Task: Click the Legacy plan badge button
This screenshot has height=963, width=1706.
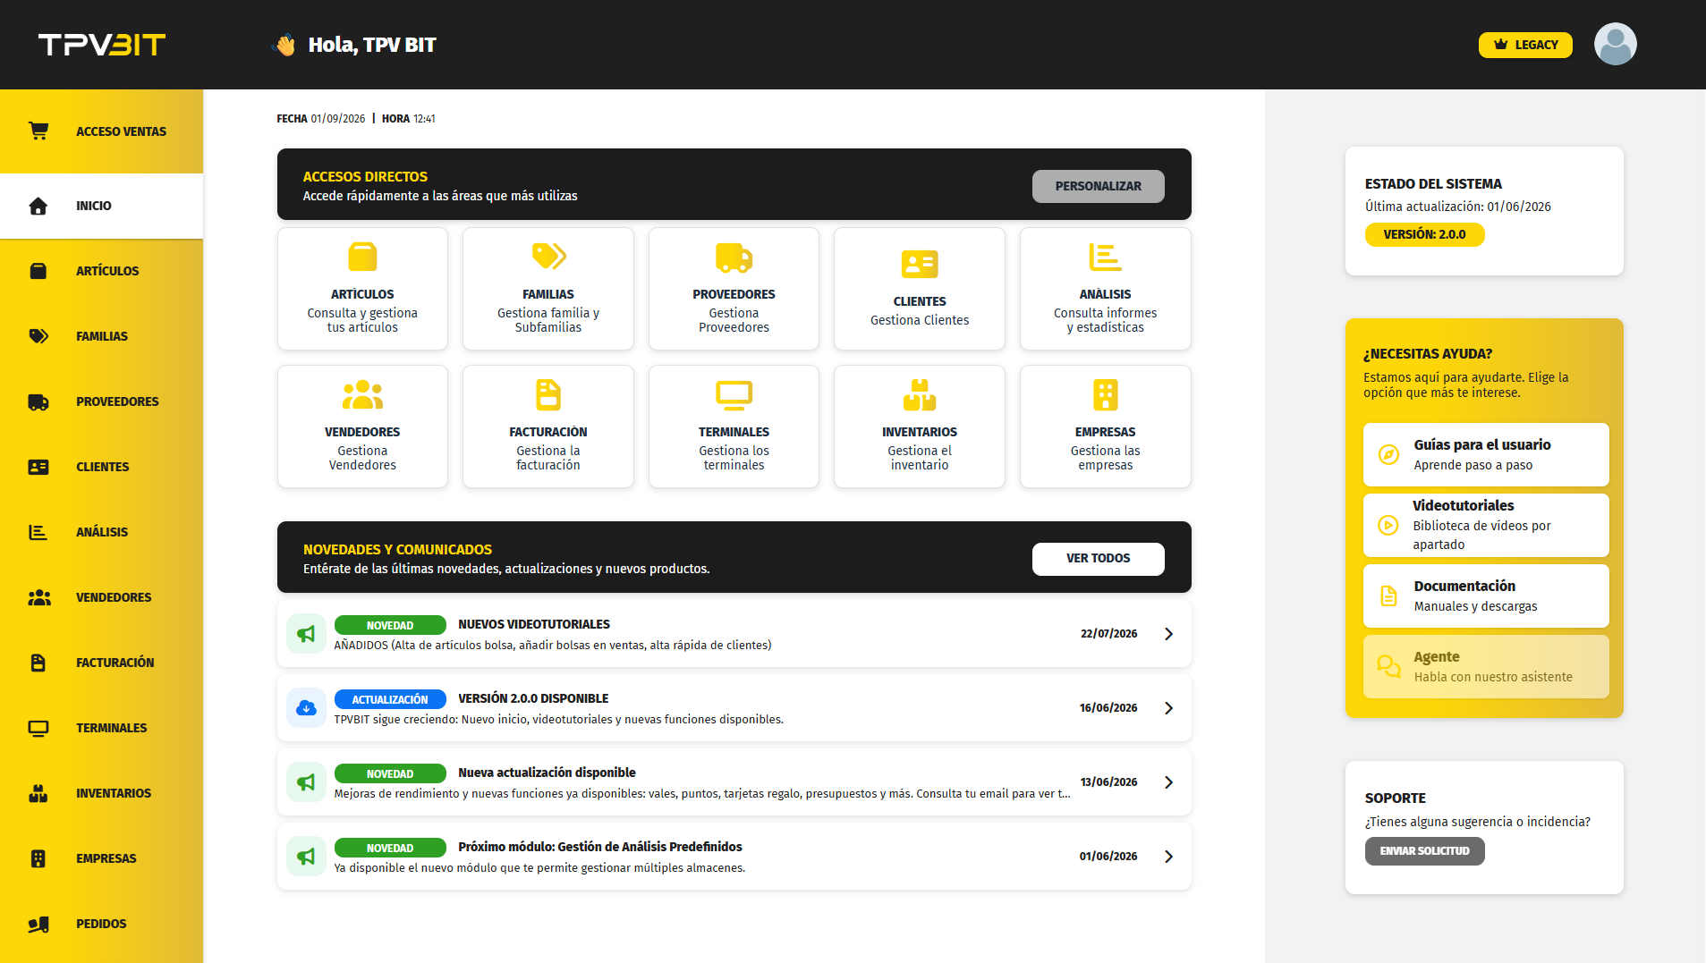Action: (1525, 45)
